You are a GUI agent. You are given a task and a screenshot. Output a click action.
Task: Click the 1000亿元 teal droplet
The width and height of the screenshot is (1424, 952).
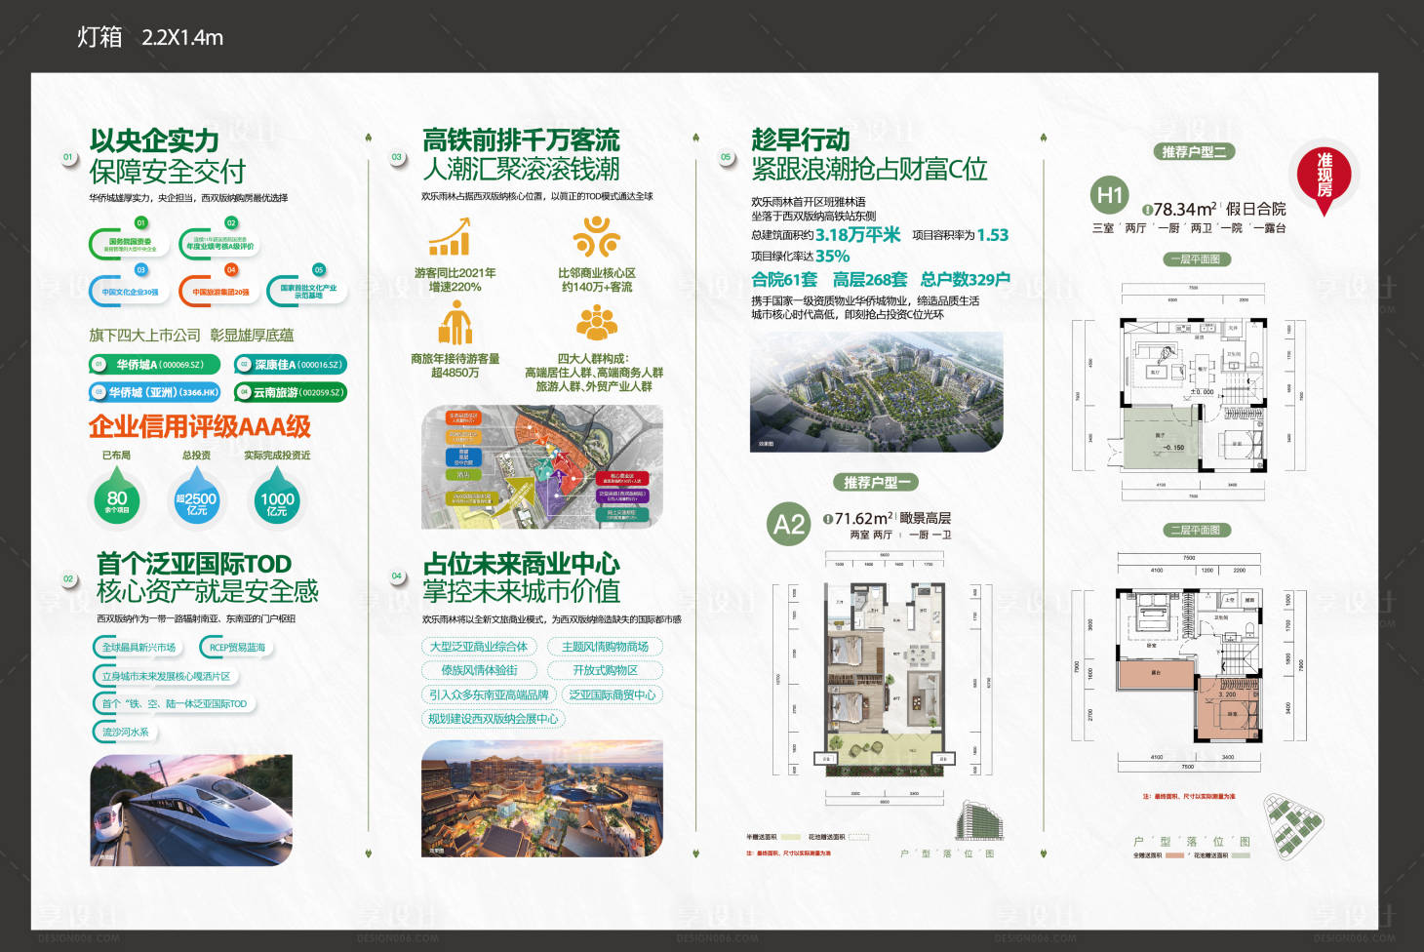[x=277, y=496]
